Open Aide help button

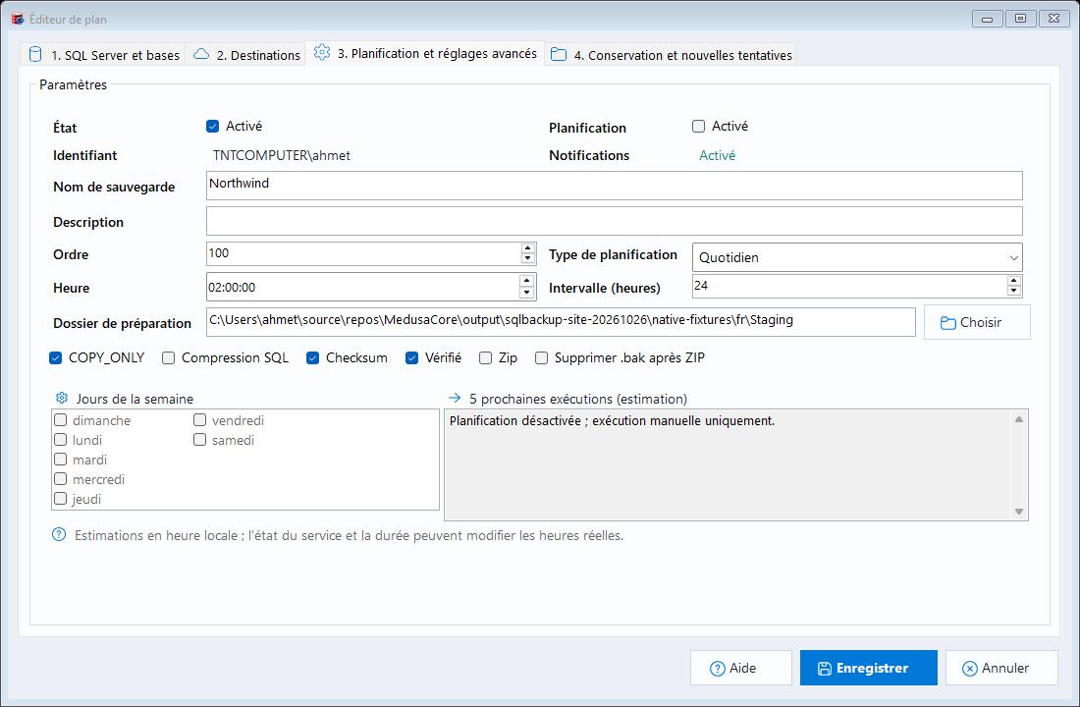click(x=740, y=668)
